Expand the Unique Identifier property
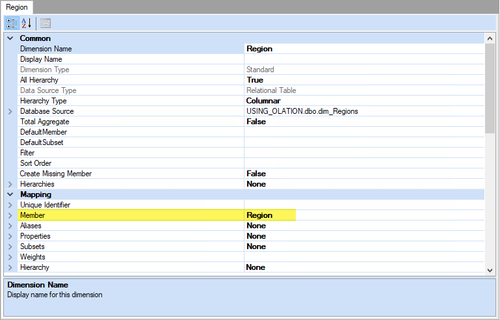The width and height of the screenshot is (500, 320). [x=10, y=205]
